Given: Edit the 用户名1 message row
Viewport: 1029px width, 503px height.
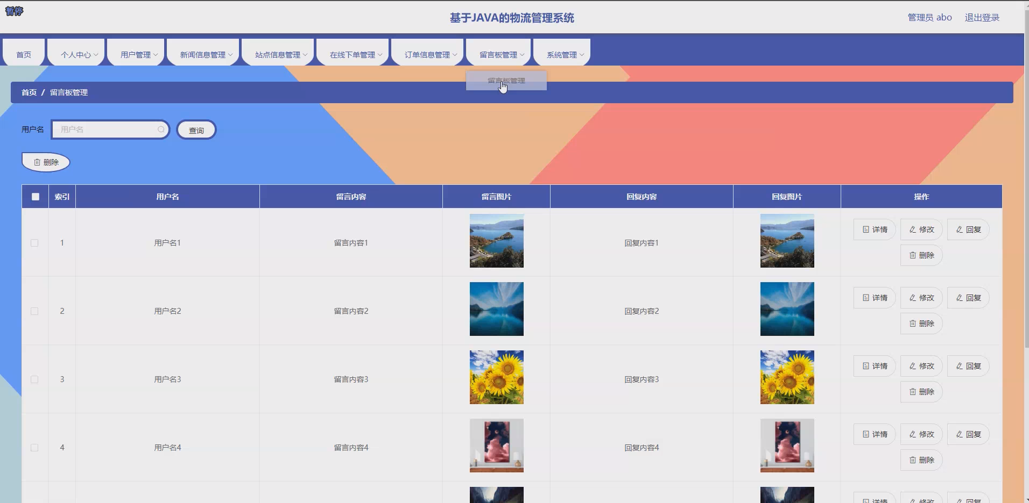Looking at the screenshot, I should point(921,229).
